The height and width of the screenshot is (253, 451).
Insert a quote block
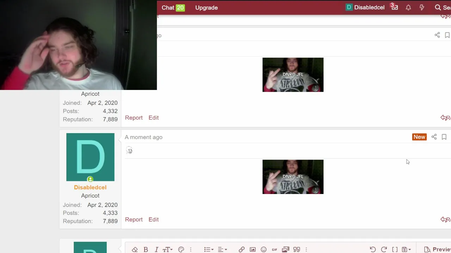click(297, 249)
